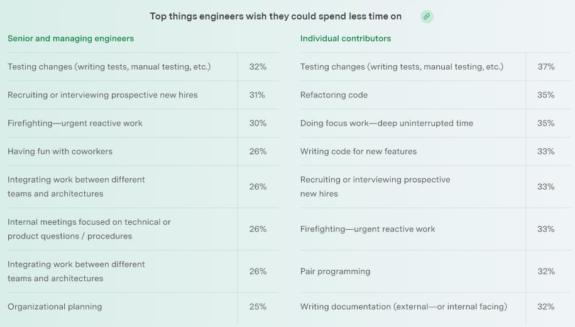The height and width of the screenshot is (327, 575).
Task: Click the Pair programming row
Action: pyautogui.click(x=335, y=271)
